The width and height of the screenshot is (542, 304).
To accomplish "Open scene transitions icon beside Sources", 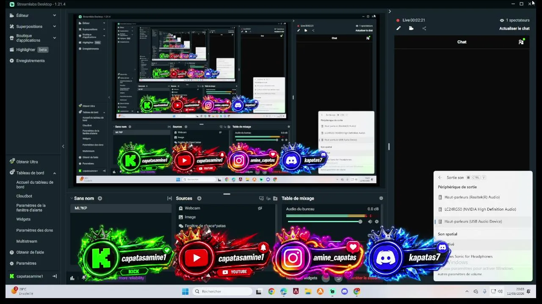I will pos(170,198).
